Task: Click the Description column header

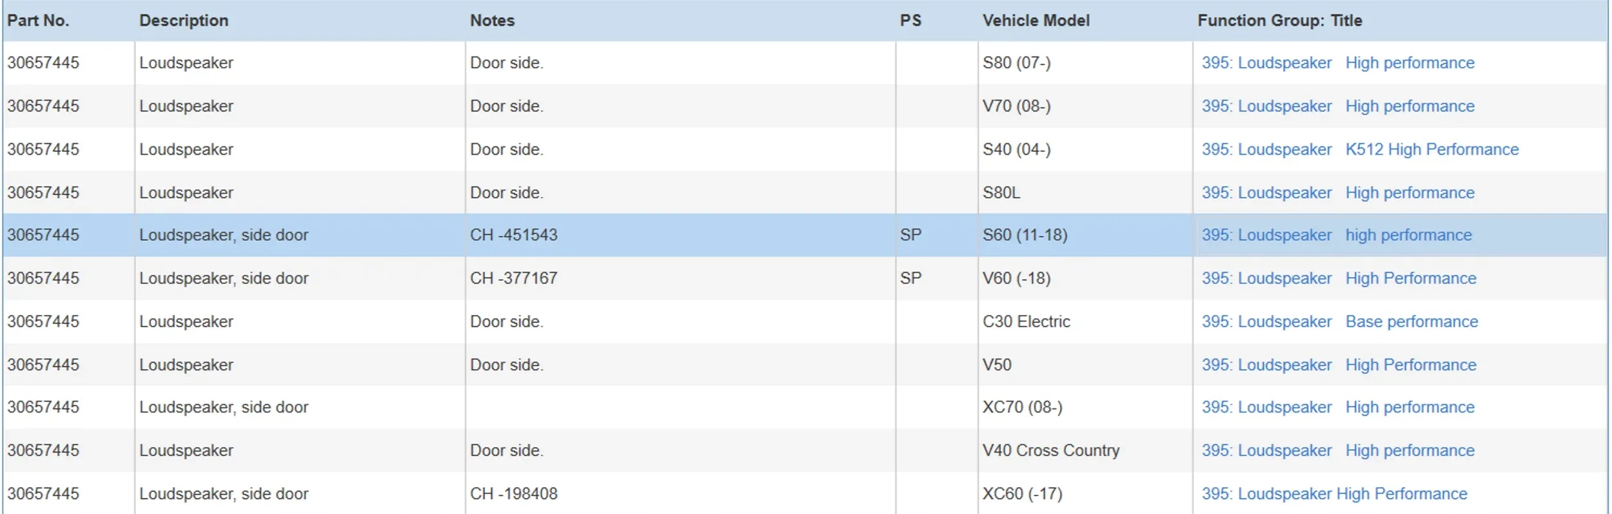Action: click(x=184, y=21)
